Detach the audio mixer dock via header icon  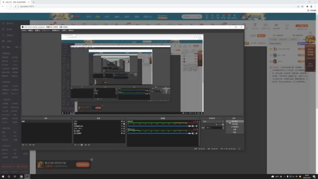coord(200,118)
